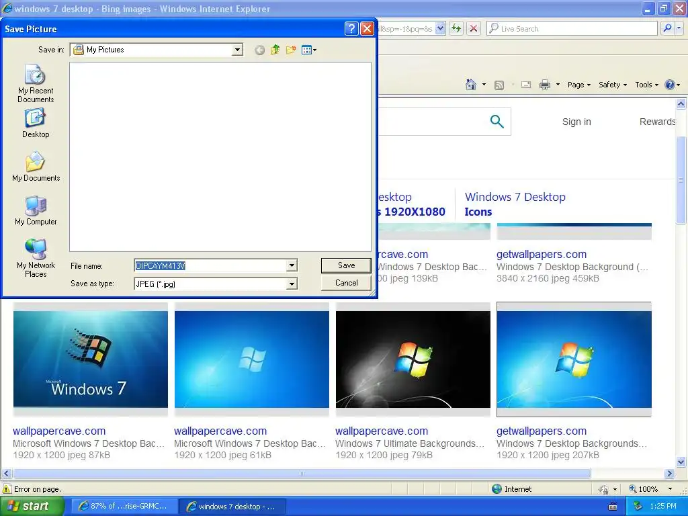Viewport: 688px width, 516px height.
Task: Click the Error on page warning icon
Action: (x=7, y=489)
